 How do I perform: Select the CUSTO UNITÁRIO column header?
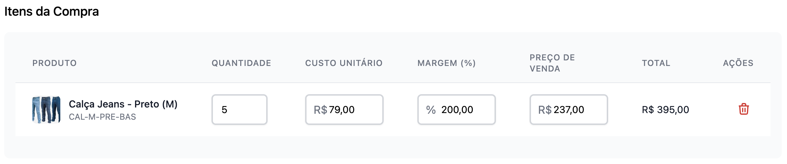click(344, 63)
